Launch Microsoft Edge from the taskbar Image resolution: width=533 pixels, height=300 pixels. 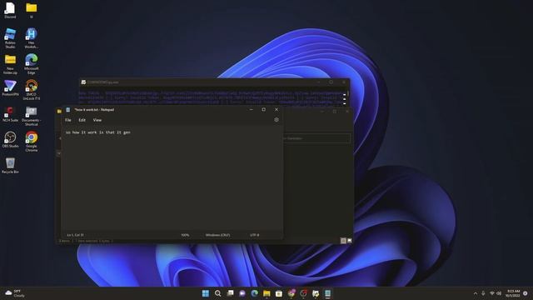click(x=254, y=293)
